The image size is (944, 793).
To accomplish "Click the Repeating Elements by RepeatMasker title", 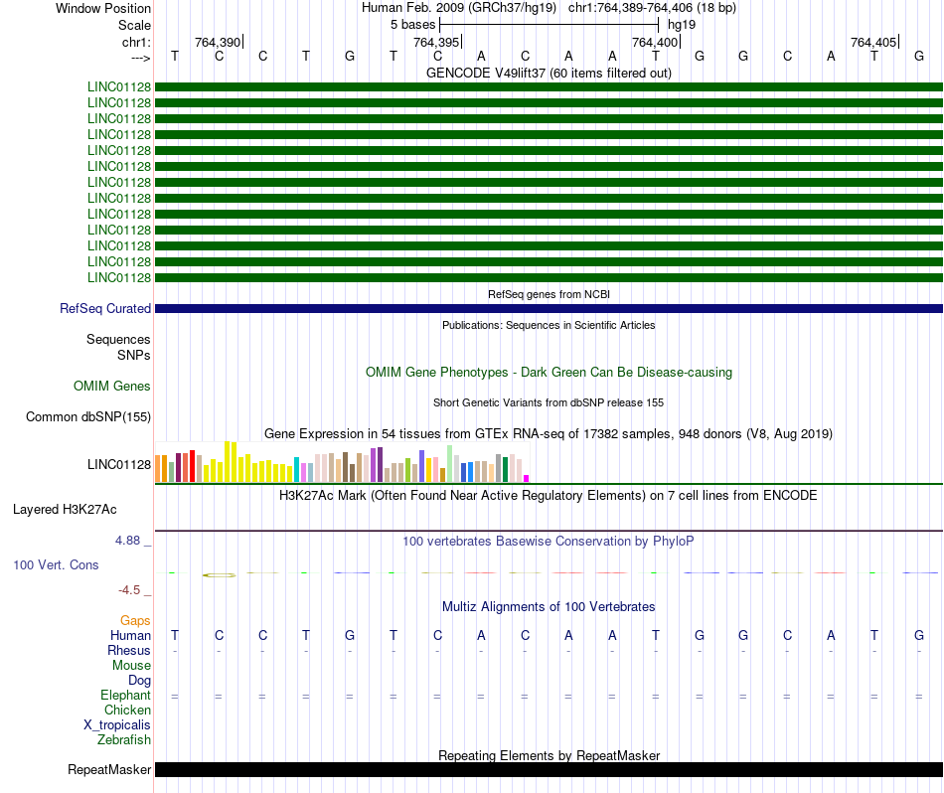I will click(549, 755).
